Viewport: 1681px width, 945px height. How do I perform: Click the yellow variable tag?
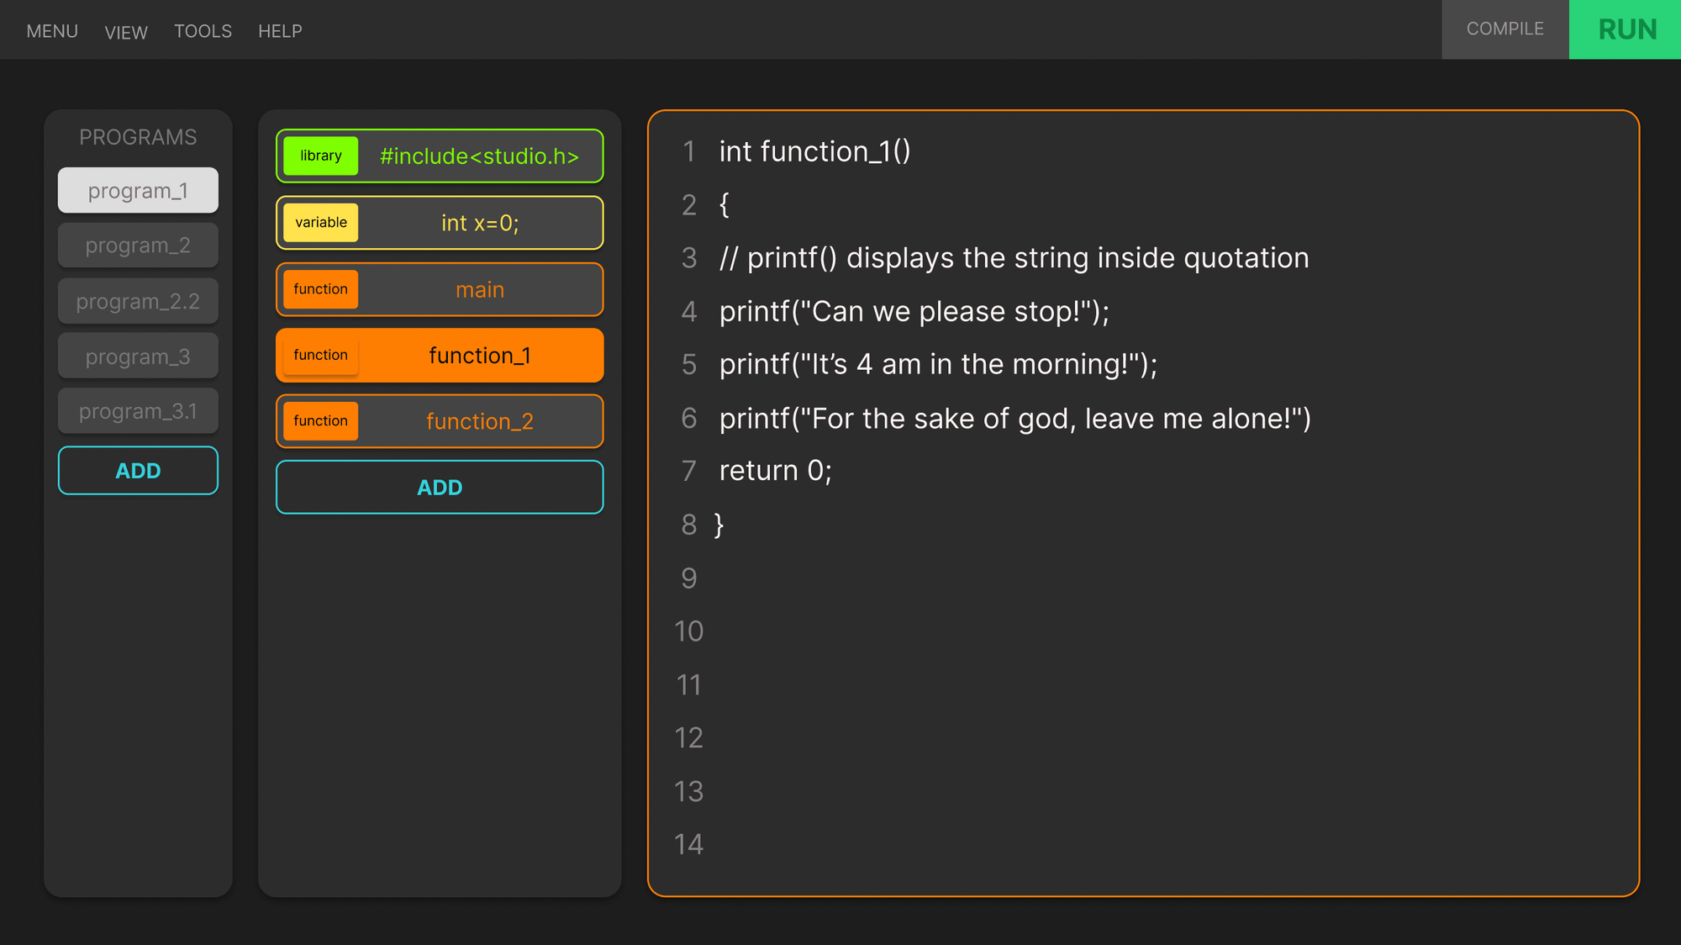coord(320,223)
